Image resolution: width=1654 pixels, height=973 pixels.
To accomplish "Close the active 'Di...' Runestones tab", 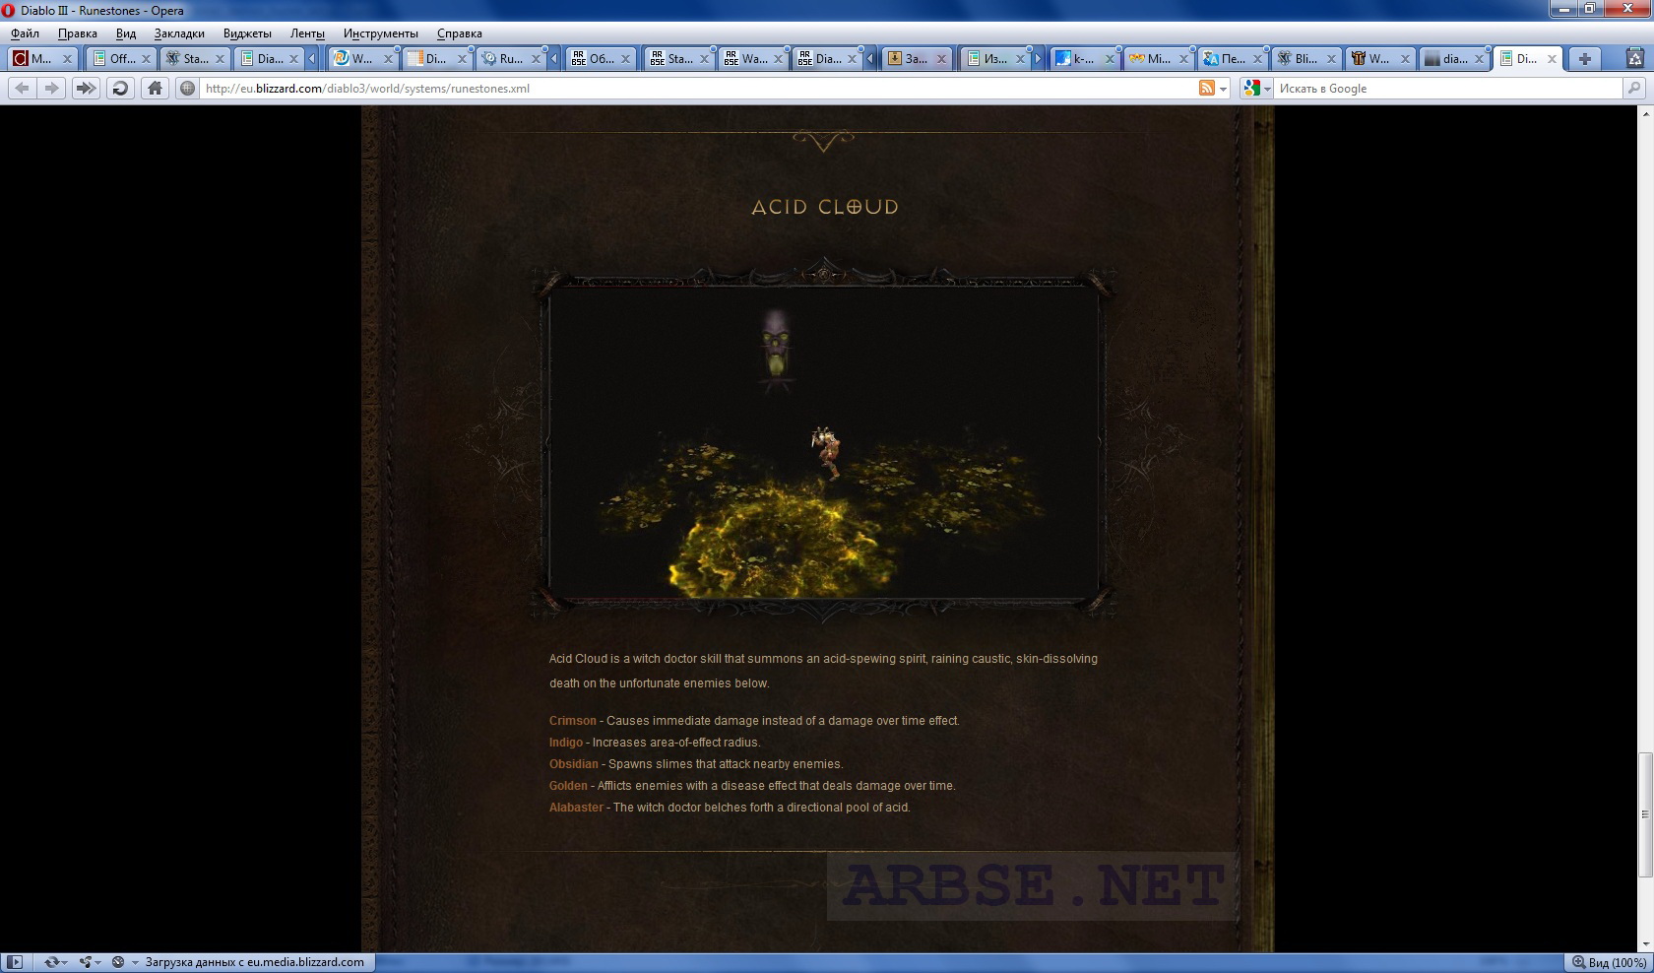I will coord(1553,59).
